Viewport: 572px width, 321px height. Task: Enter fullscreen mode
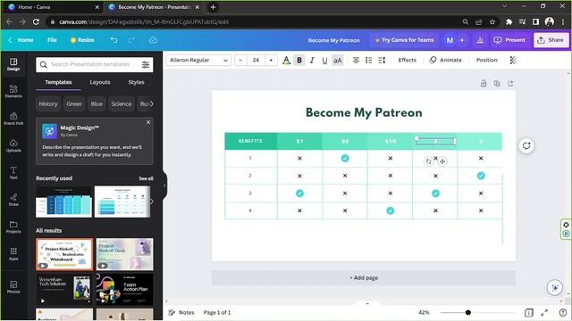[544, 313]
